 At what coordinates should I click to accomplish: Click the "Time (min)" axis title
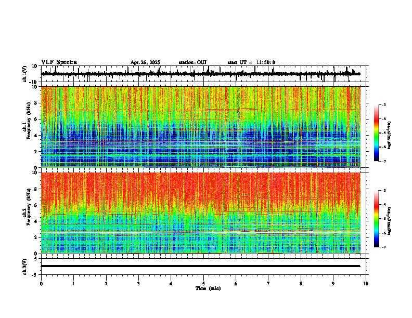pyautogui.click(x=208, y=288)
